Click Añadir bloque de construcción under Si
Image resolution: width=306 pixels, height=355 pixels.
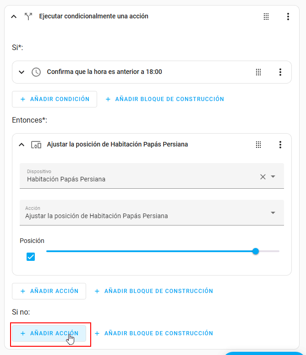(165, 99)
